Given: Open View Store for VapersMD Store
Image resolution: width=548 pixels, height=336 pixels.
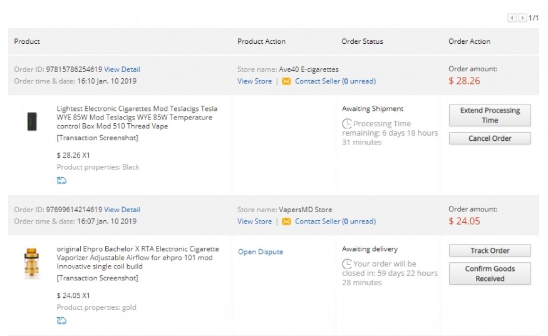Looking at the screenshot, I should 254,221.
